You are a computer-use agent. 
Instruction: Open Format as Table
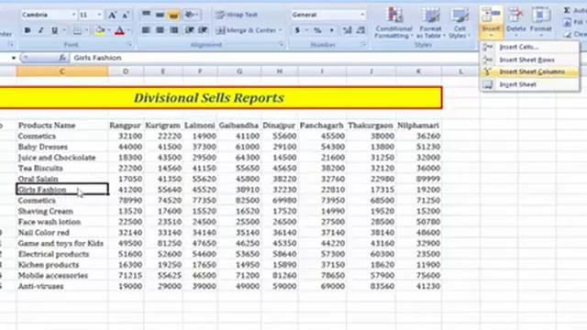430,23
